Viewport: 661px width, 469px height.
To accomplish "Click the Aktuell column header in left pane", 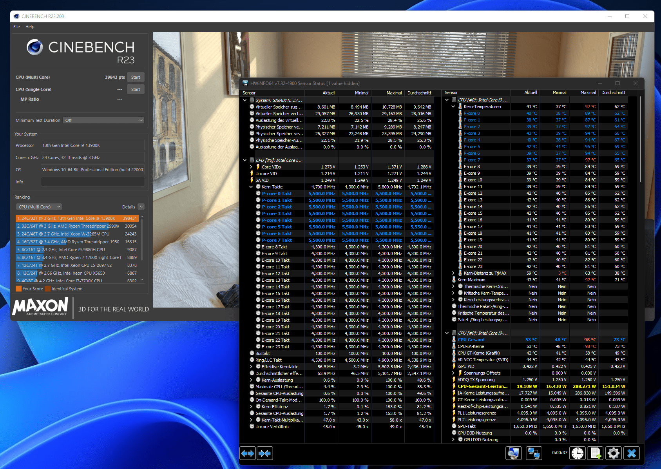I will click(321, 93).
